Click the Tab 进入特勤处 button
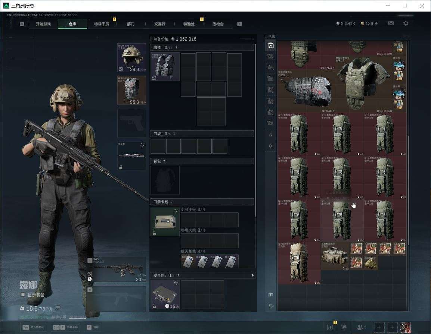Screen dimensions: 431x334 [x=33, y=327]
